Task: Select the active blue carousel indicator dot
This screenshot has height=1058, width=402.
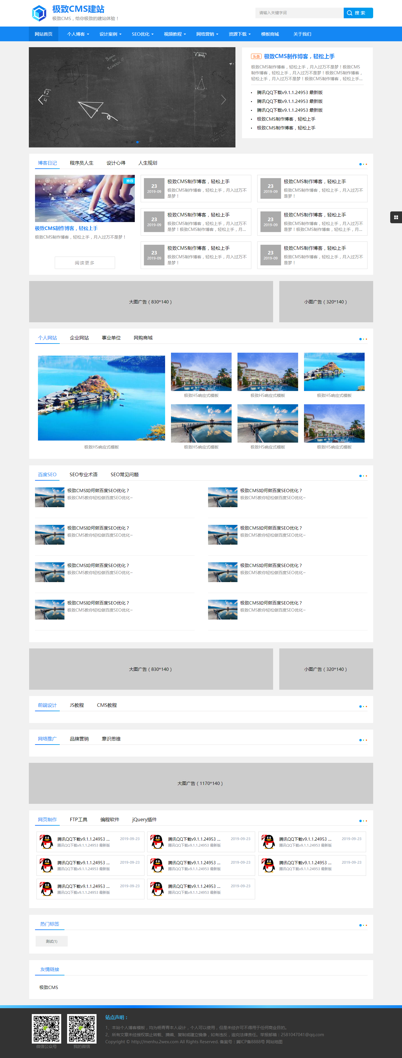Action: pos(138,142)
